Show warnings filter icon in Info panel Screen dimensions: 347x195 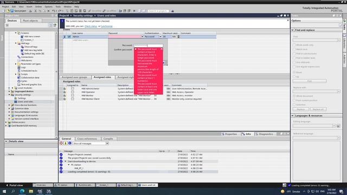(66, 143)
